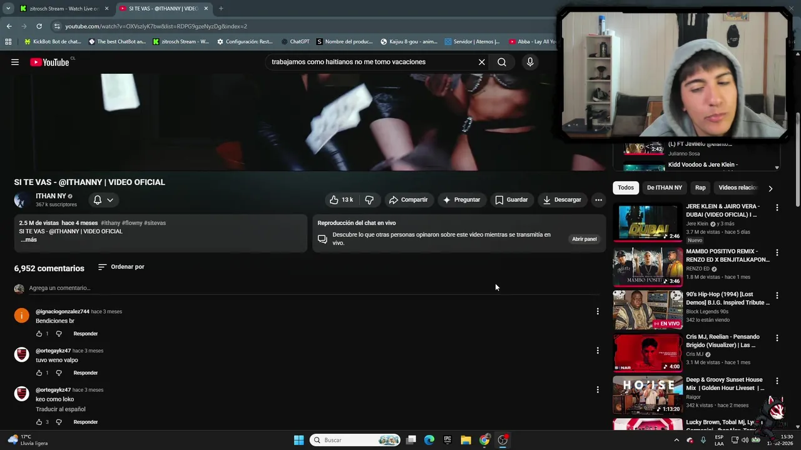801x450 pixels.
Task: Like the Bendiciones br comment
Action: (39, 334)
